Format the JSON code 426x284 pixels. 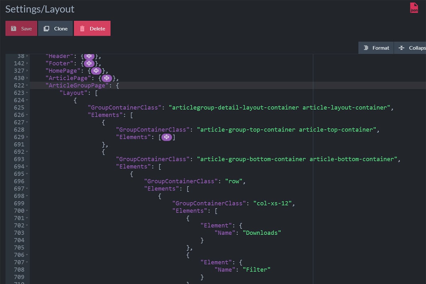(x=376, y=48)
